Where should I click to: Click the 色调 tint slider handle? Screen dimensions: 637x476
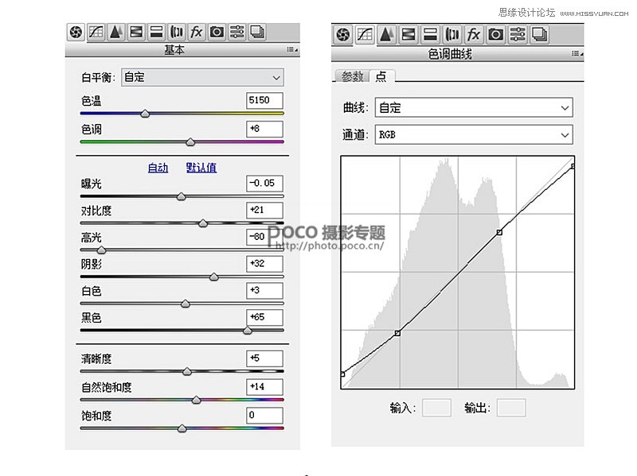point(190,142)
